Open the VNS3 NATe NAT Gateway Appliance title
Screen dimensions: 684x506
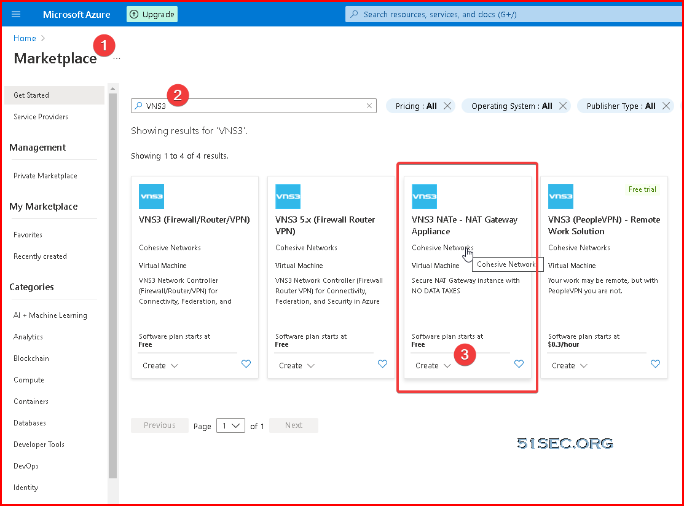(465, 225)
